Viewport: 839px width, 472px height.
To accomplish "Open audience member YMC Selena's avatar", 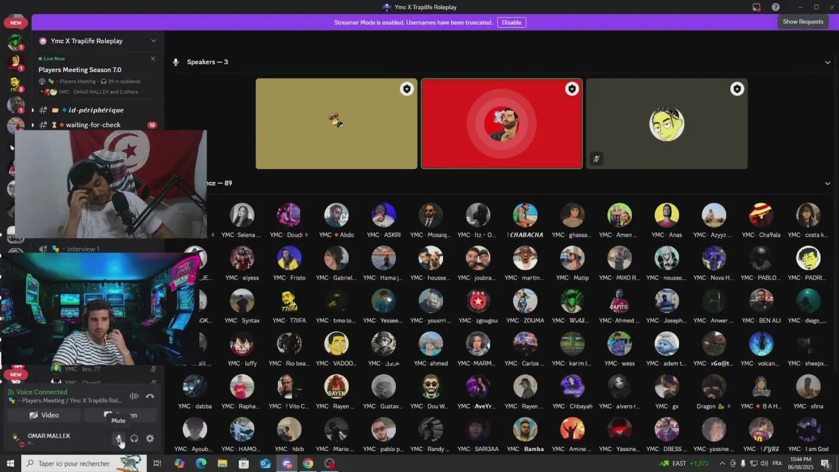I will pyautogui.click(x=242, y=215).
